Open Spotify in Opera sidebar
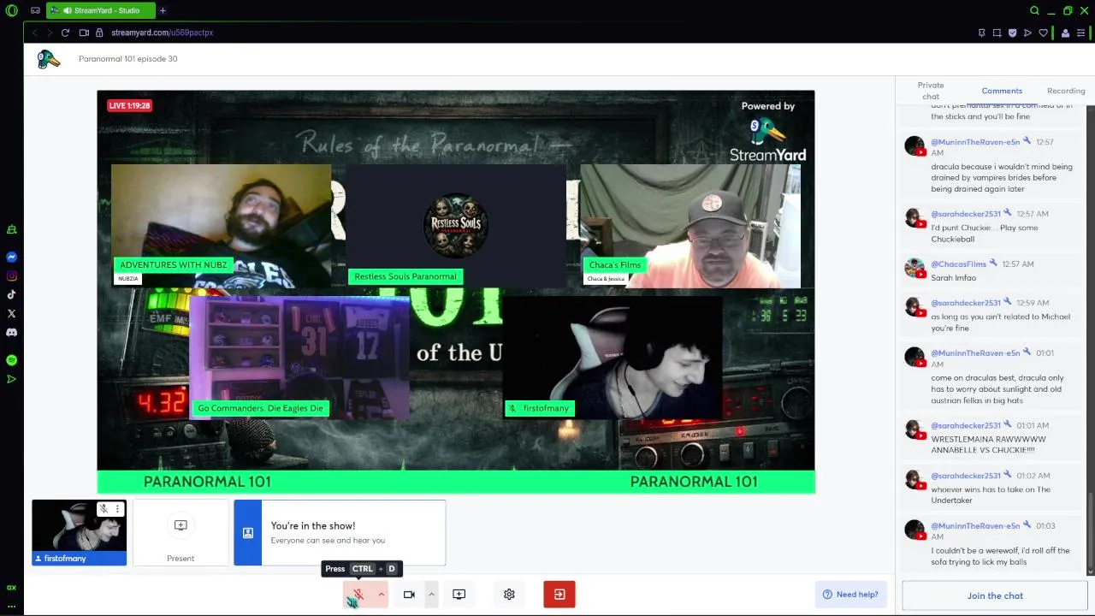The image size is (1095, 616). (x=11, y=360)
